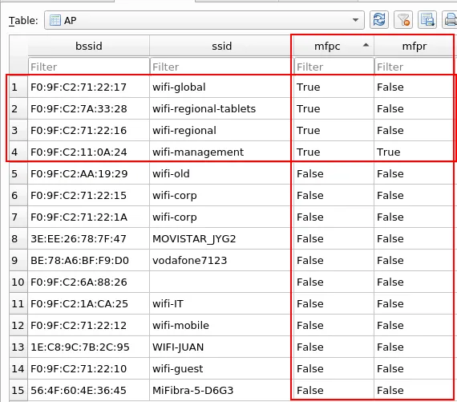Select the wifi-global ssid cell
This screenshot has height=402, width=457.
pyautogui.click(x=221, y=87)
